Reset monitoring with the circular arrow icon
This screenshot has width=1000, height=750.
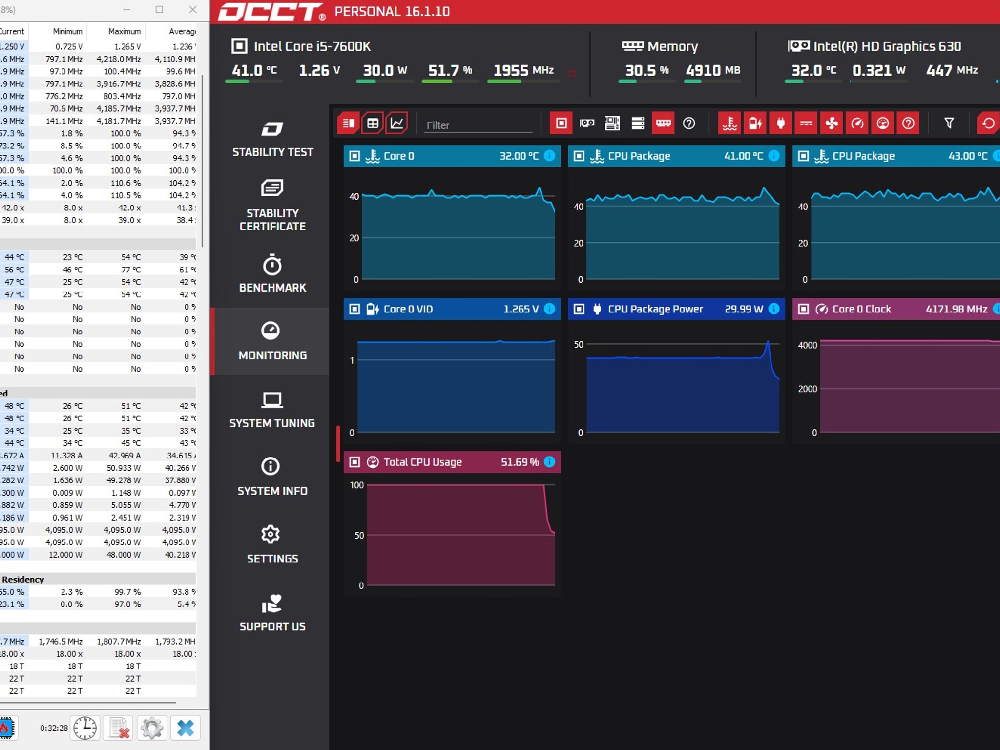988,123
